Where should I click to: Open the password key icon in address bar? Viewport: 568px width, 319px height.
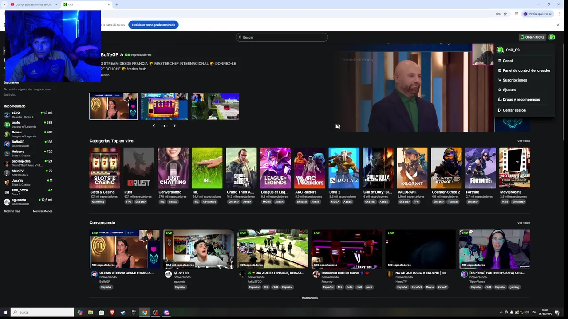tap(498, 14)
